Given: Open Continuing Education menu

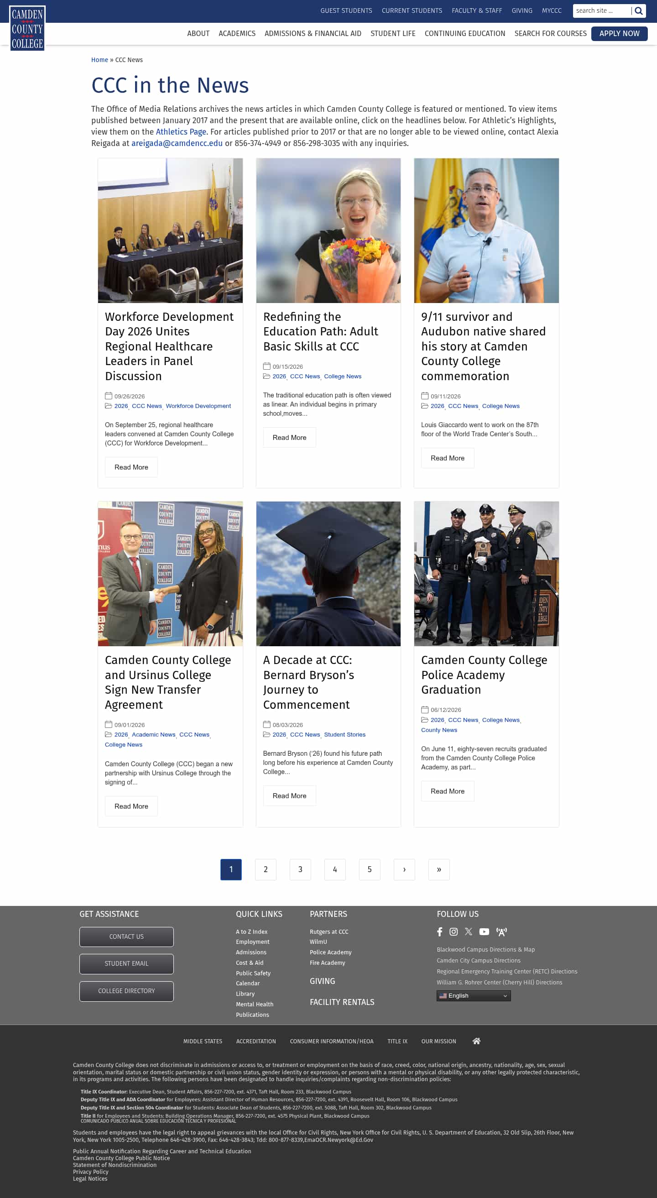Looking at the screenshot, I should click(464, 33).
